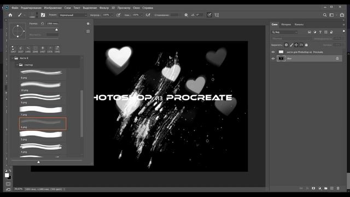This screenshot has height=197, width=350.
Task: Open the Фильтр menu
Action: point(104,8)
